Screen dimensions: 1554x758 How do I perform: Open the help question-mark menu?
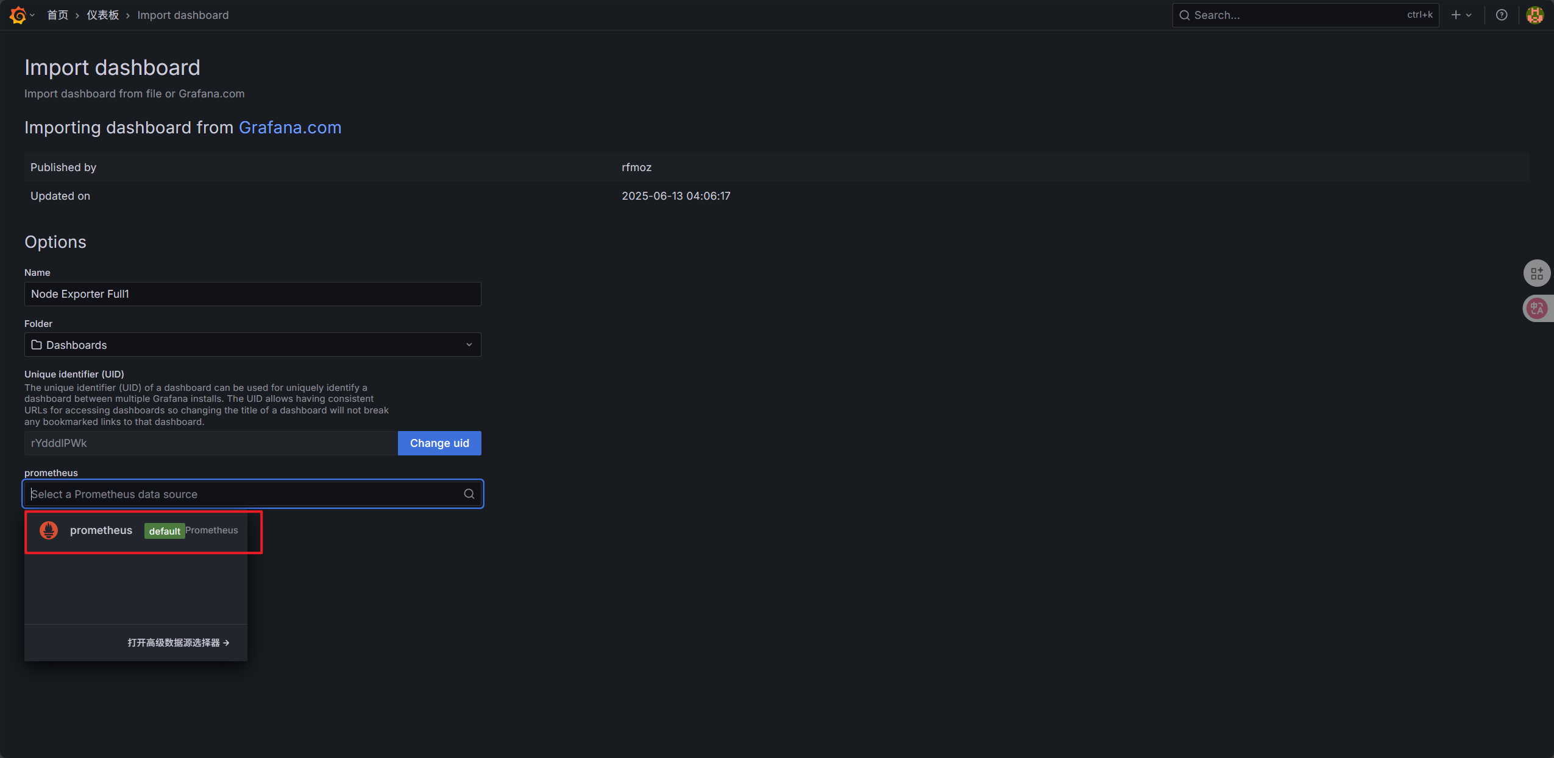pos(1502,15)
